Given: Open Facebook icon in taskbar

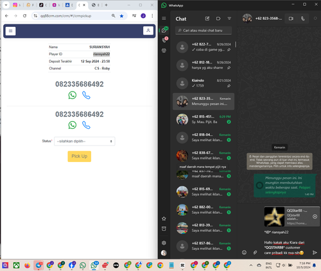Looking at the screenshot, I should 72,265.
